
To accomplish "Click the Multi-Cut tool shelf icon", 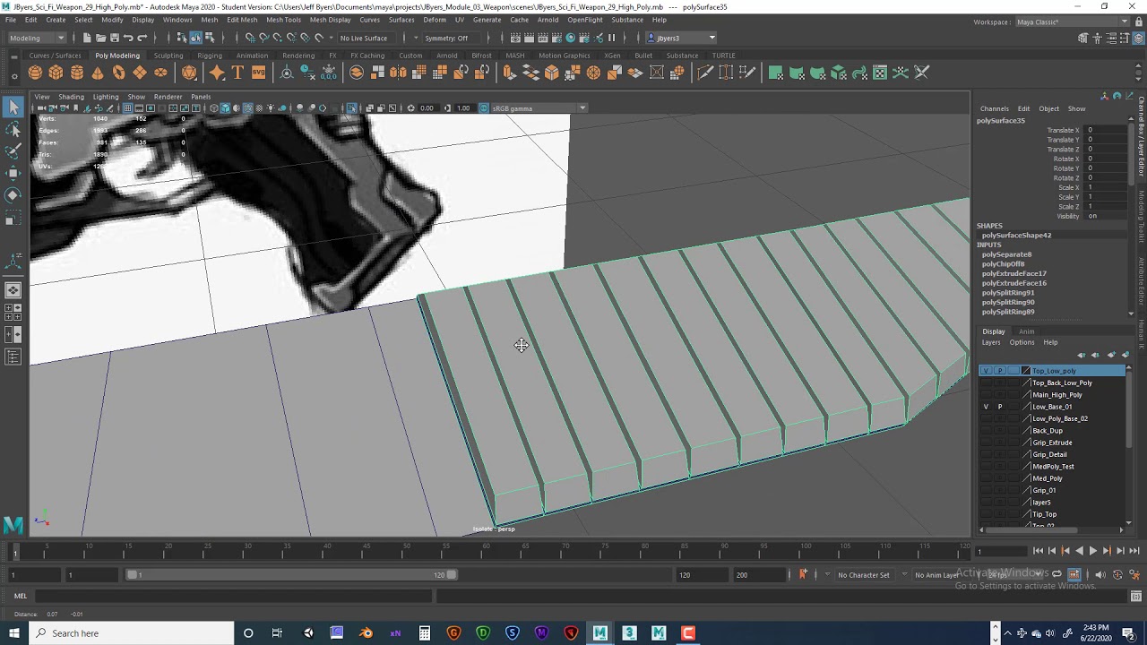I will pos(705,73).
